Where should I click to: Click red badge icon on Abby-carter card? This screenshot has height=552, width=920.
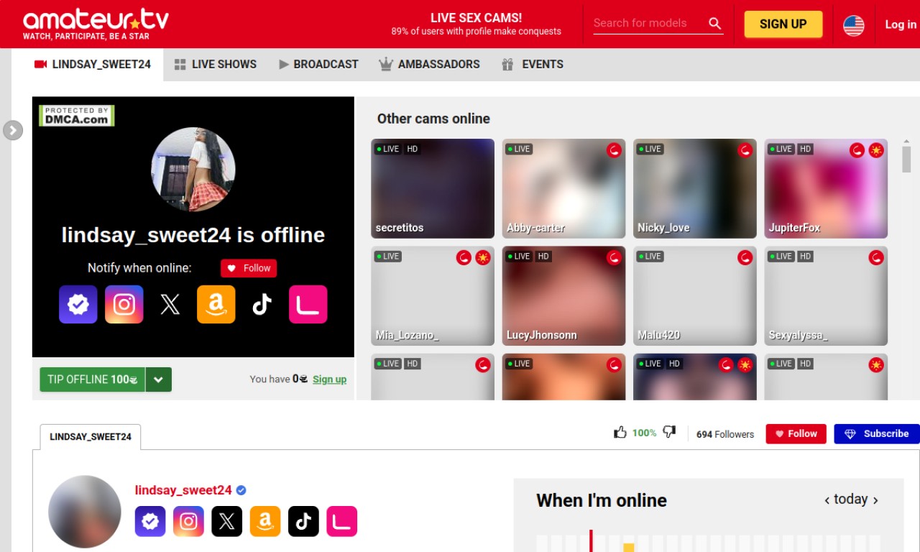614,150
